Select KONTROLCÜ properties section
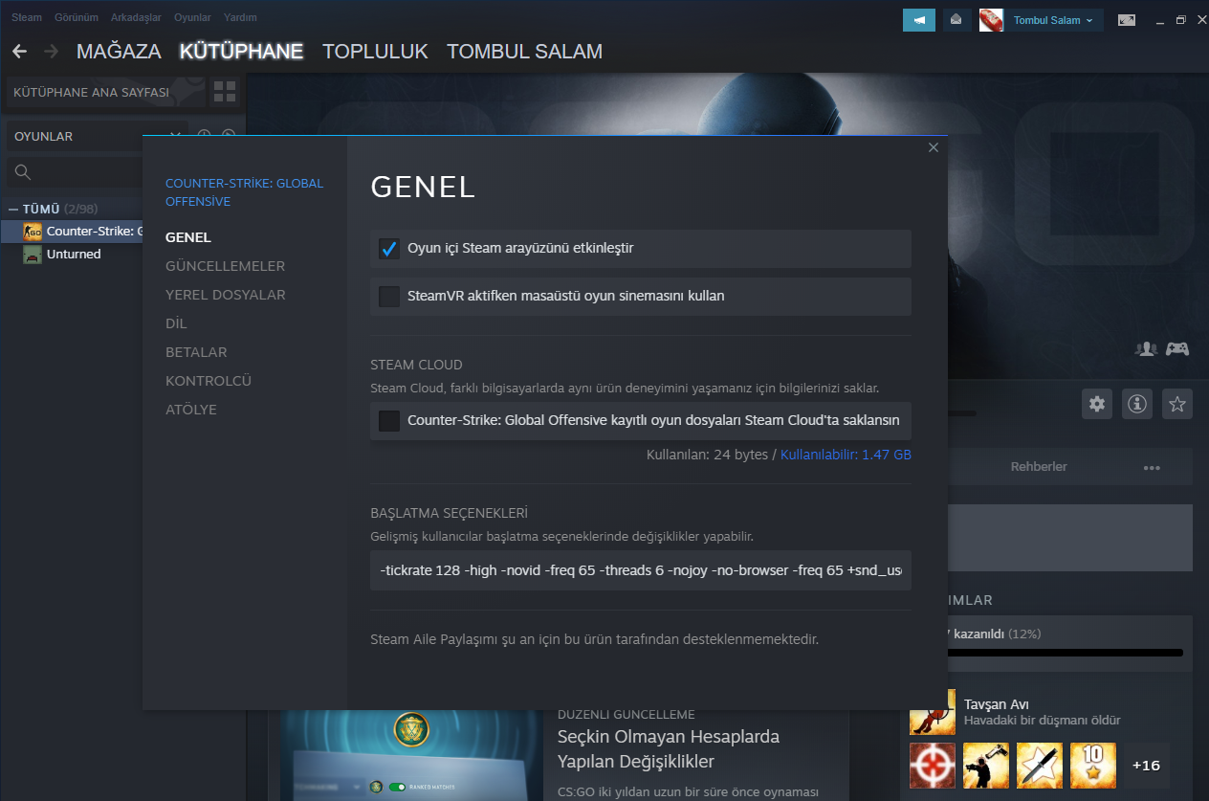 pos(209,381)
